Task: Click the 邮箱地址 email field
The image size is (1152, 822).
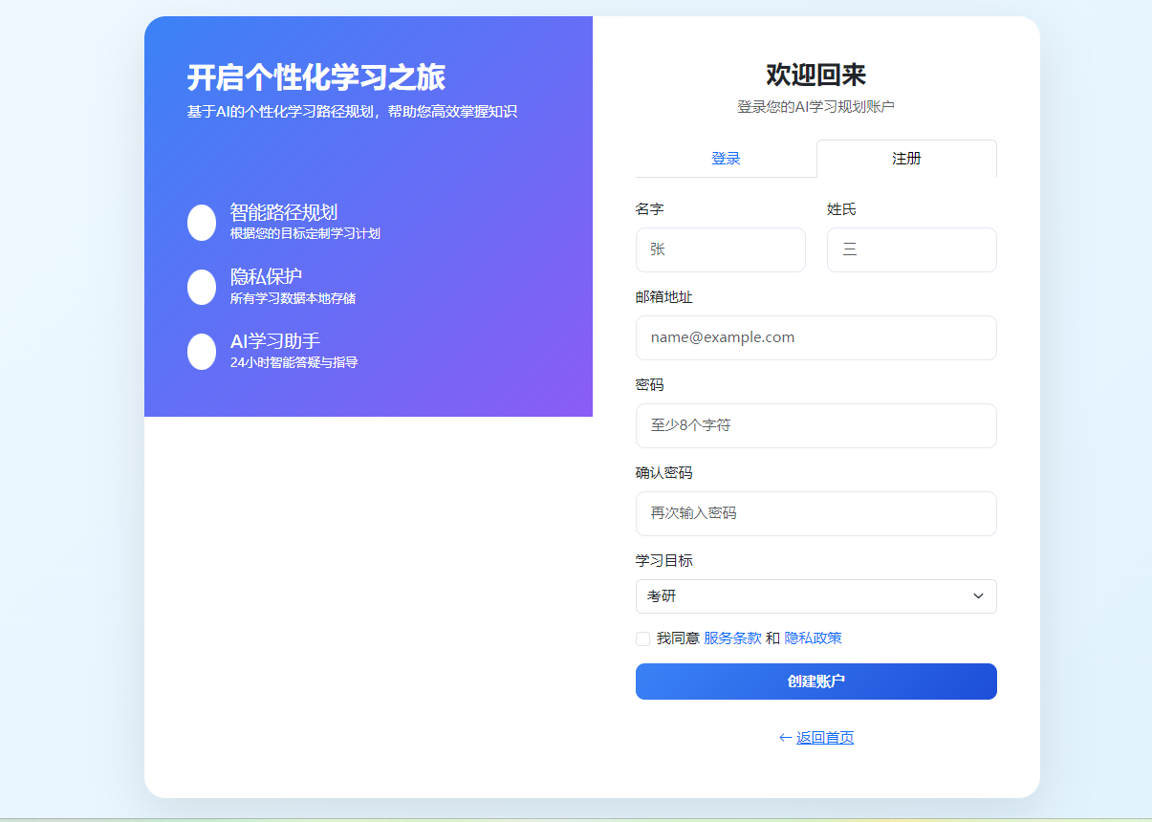Action: pyautogui.click(x=815, y=337)
